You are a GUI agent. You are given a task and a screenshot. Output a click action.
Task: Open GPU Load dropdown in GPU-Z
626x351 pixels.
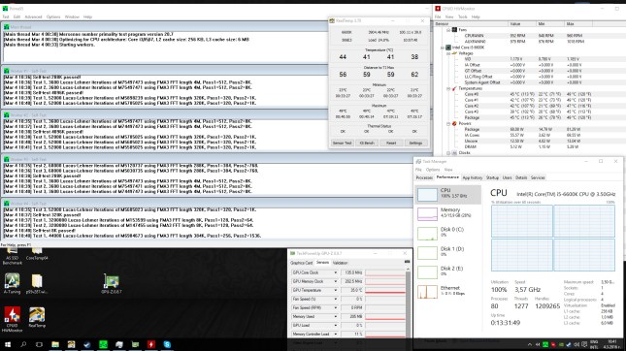[336, 326]
